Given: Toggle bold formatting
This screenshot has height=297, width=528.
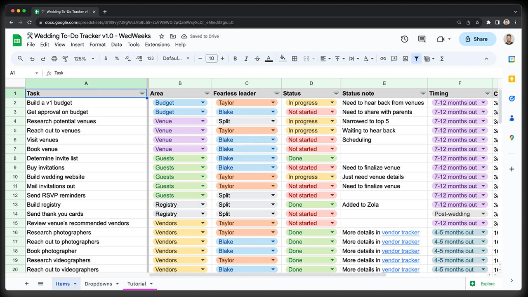Looking at the screenshot, I should click(x=235, y=58).
